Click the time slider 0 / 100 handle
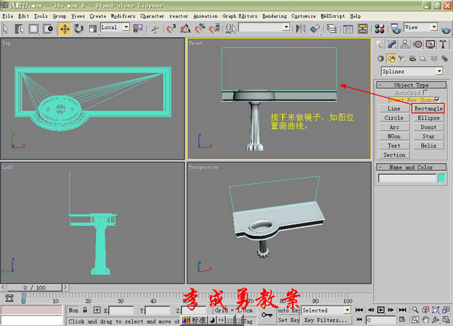 click(x=34, y=288)
